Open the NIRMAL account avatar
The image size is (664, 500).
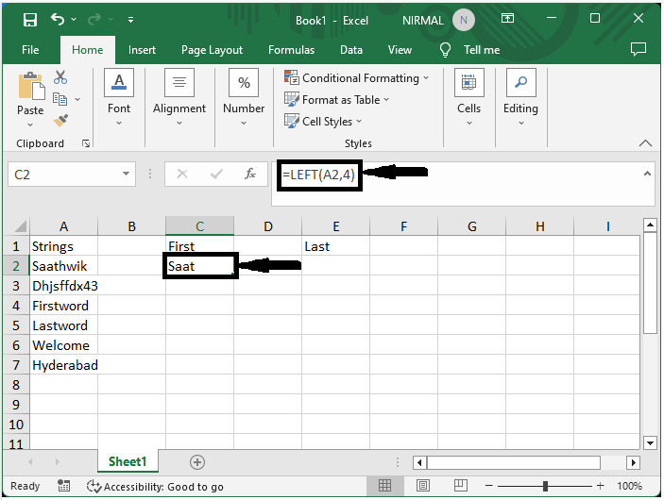[464, 20]
